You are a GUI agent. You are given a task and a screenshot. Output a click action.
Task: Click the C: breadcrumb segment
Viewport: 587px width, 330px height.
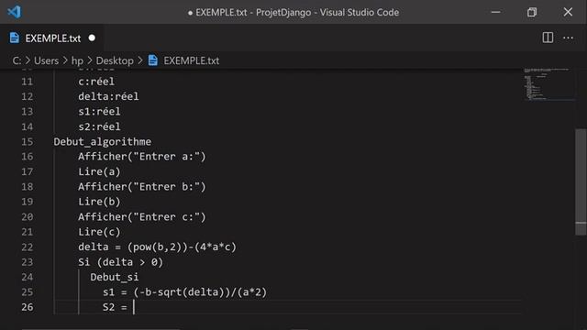[17, 60]
